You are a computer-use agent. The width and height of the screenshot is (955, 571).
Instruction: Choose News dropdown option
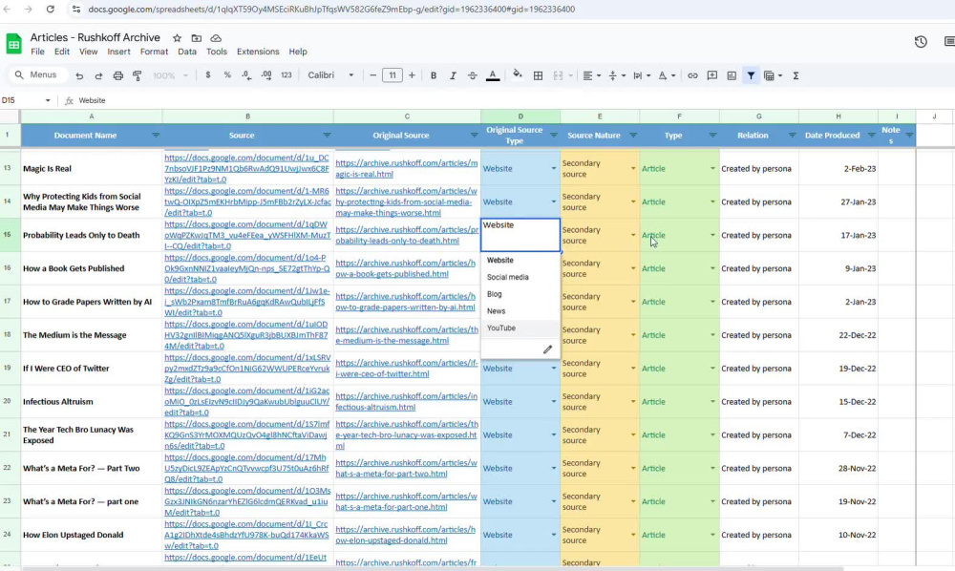pos(520,311)
